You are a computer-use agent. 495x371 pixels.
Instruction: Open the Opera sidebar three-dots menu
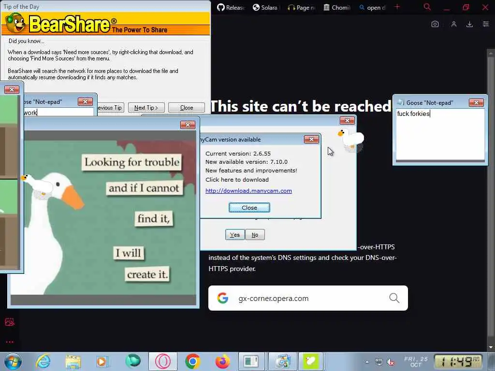coord(10,342)
